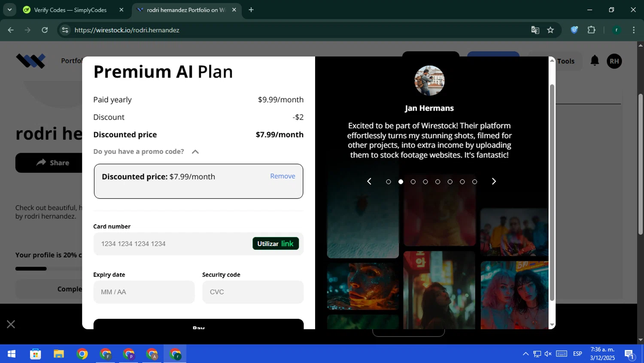644x363 pixels.
Task: Click the modal's vertical scrollbar
Action: coord(552,193)
